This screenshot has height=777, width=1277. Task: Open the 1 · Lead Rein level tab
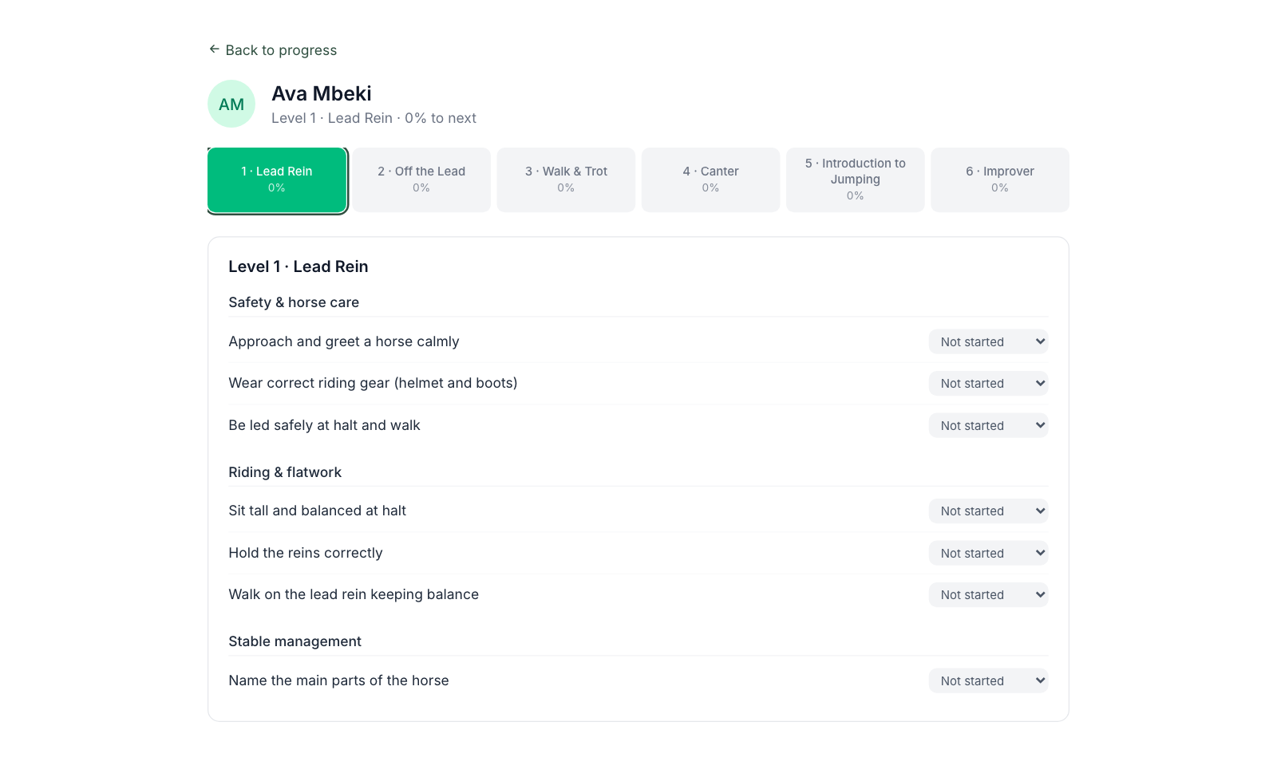(x=277, y=179)
